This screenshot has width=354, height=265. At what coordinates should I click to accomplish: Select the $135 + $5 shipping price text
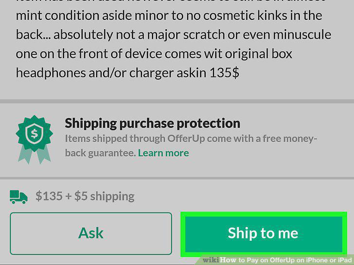tap(85, 196)
